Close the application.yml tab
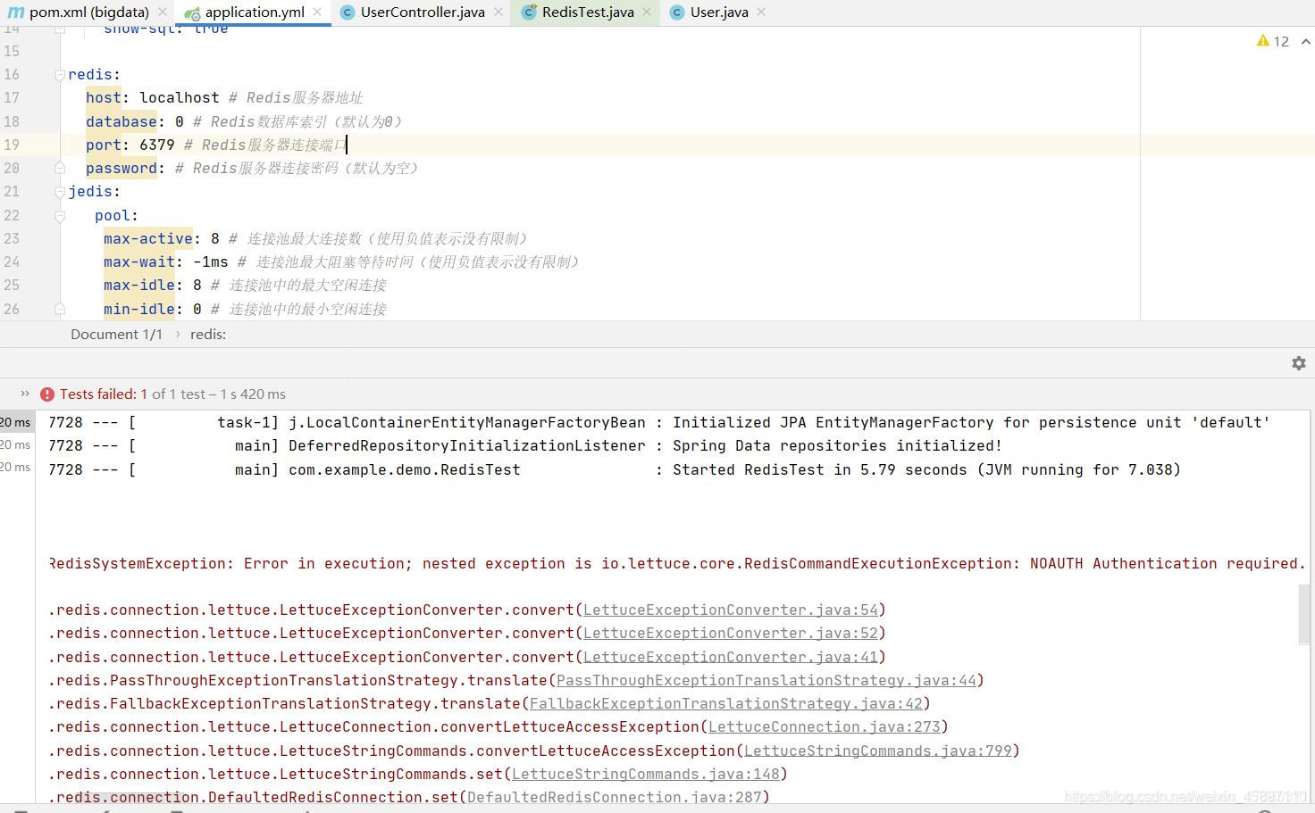 coord(318,12)
